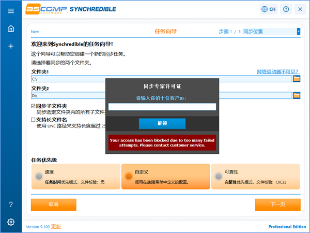Click the 取消 cancel button
Viewport: 310px width, 233px height.
coord(53,205)
